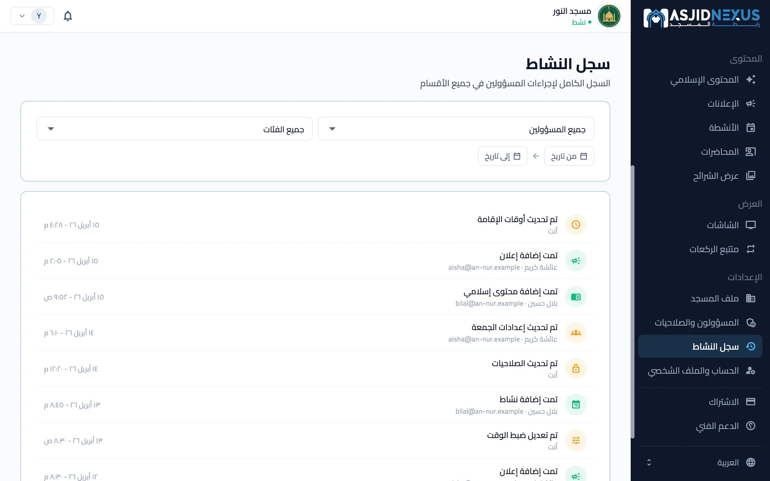The height and width of the screenshot is (481, 770).
Task: Expand the جميع الفئات dropdown
Action: click(x=174, y=129)
